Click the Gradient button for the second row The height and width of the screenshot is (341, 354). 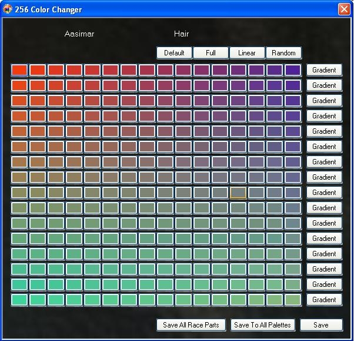tap(324, 85)
